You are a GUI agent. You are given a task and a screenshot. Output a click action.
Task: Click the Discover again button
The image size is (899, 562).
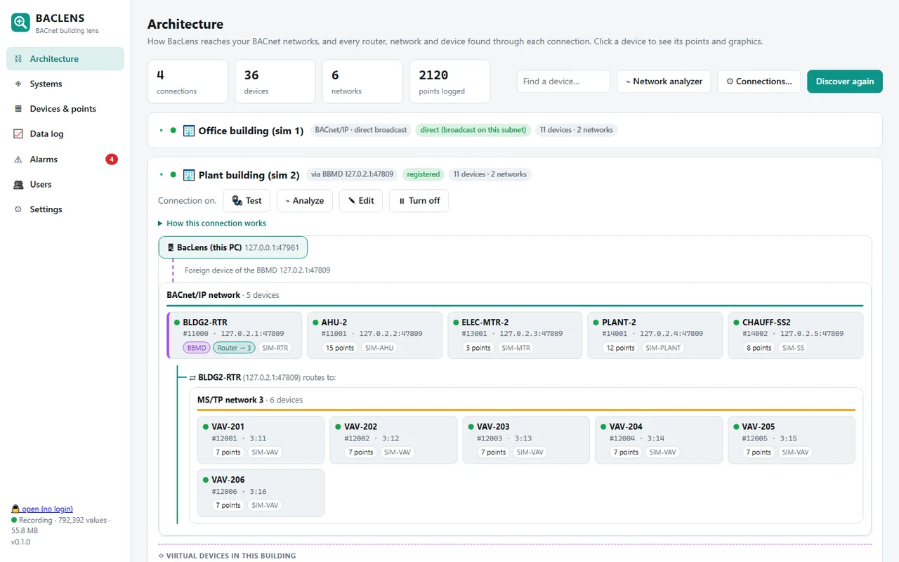(x=845, y=81)
